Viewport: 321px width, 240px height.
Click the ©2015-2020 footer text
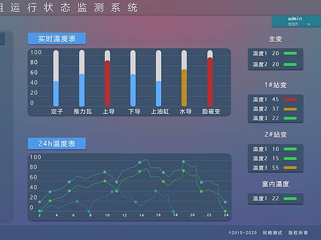pos(243,233)
